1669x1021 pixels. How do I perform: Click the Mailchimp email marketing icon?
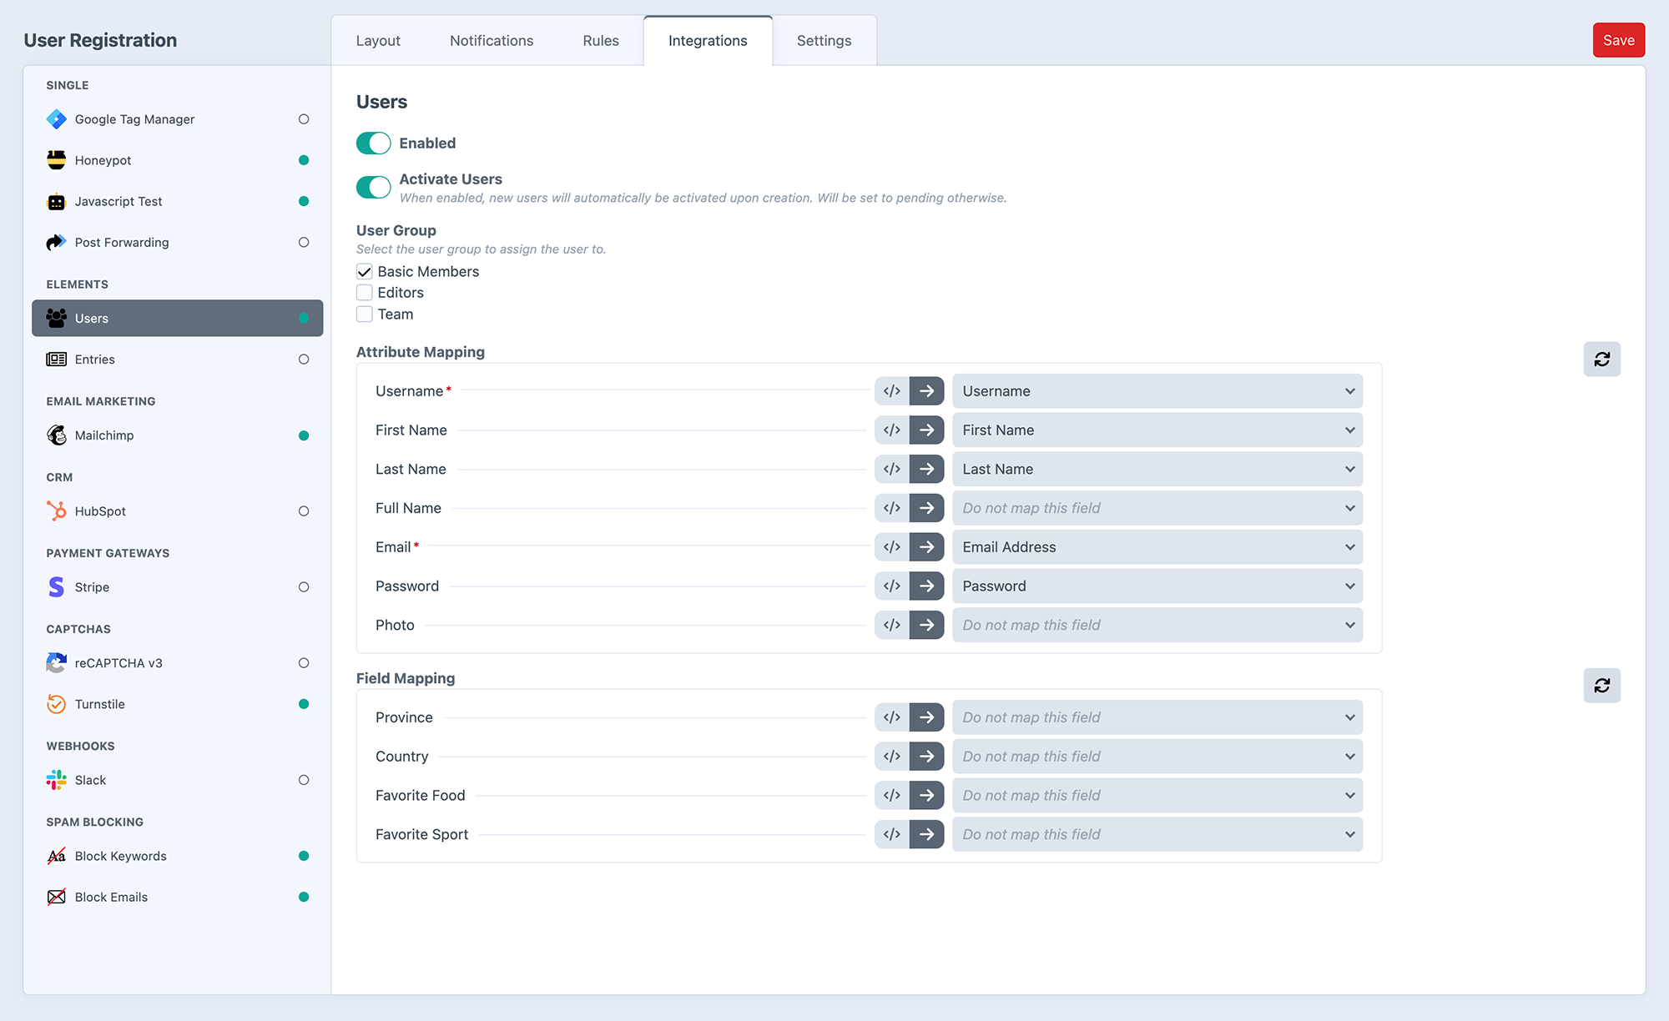tap(55, 435)
